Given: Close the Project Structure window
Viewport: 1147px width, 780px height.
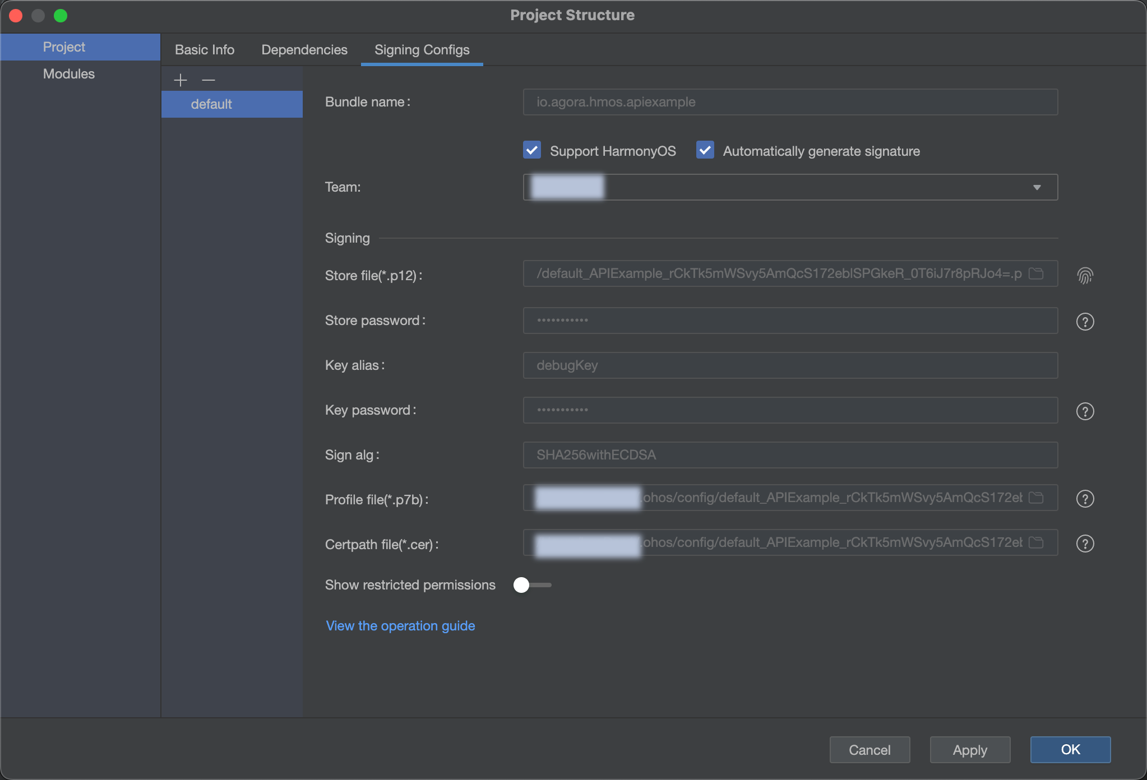Looking at the screenshot, I should tap(16, 16).
